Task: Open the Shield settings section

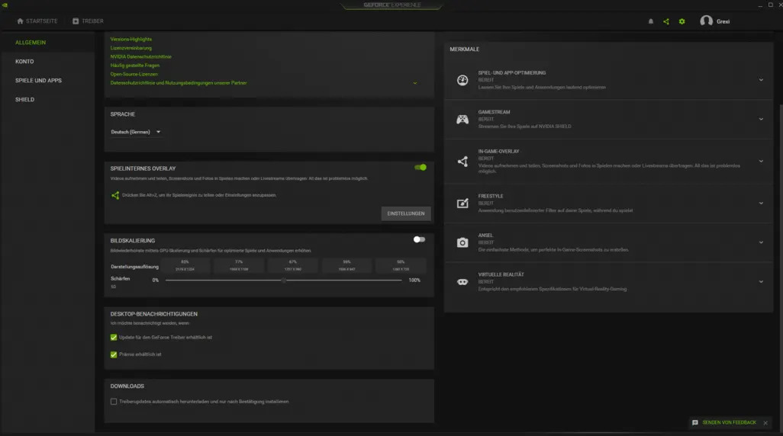Action: [x=25, y=99]
